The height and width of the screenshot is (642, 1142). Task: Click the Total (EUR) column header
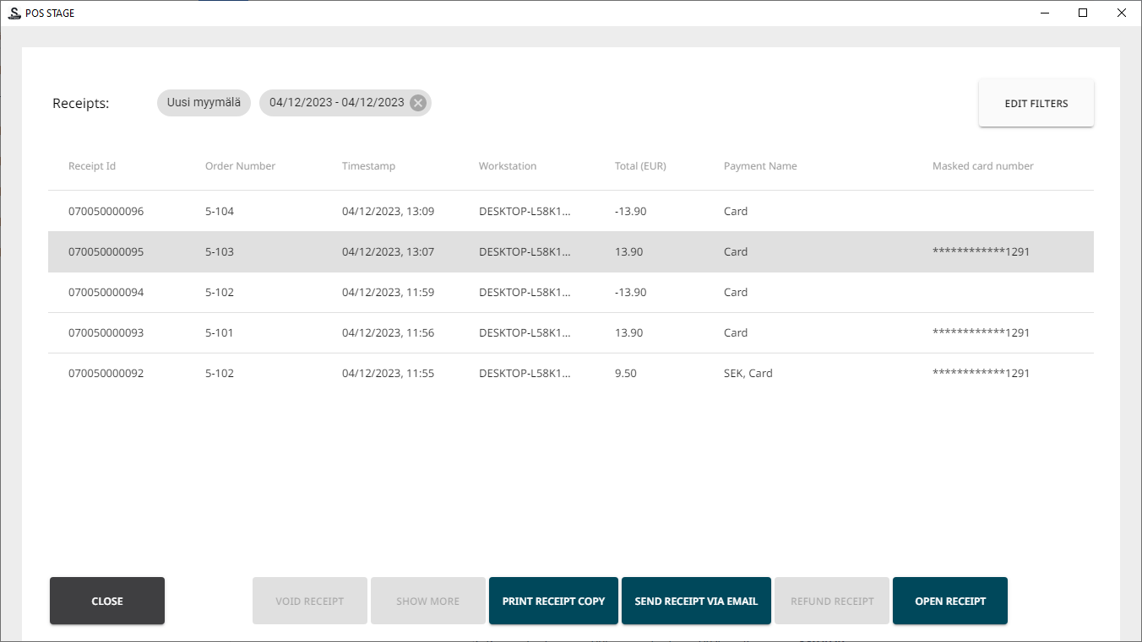[x=640, y=166]
